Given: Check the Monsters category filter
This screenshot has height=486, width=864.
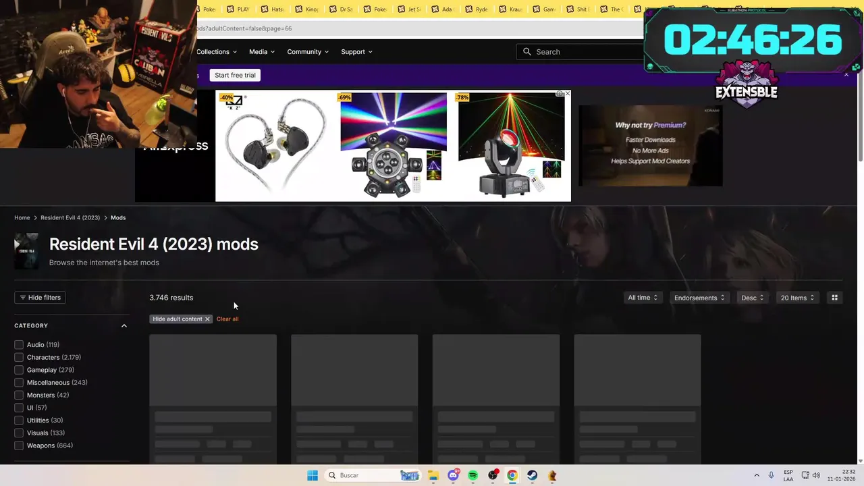Looking at the screenshot, I should pos(19,395).
